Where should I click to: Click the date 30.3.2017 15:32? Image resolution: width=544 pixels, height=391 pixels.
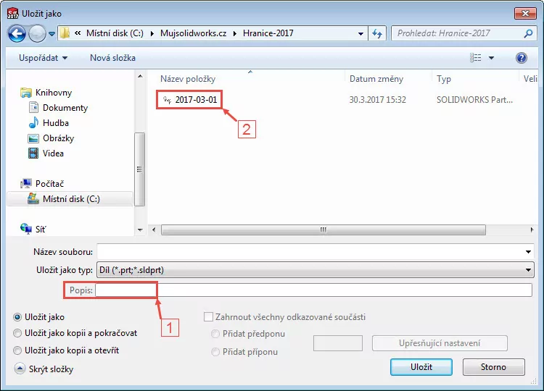click(377, 100)
